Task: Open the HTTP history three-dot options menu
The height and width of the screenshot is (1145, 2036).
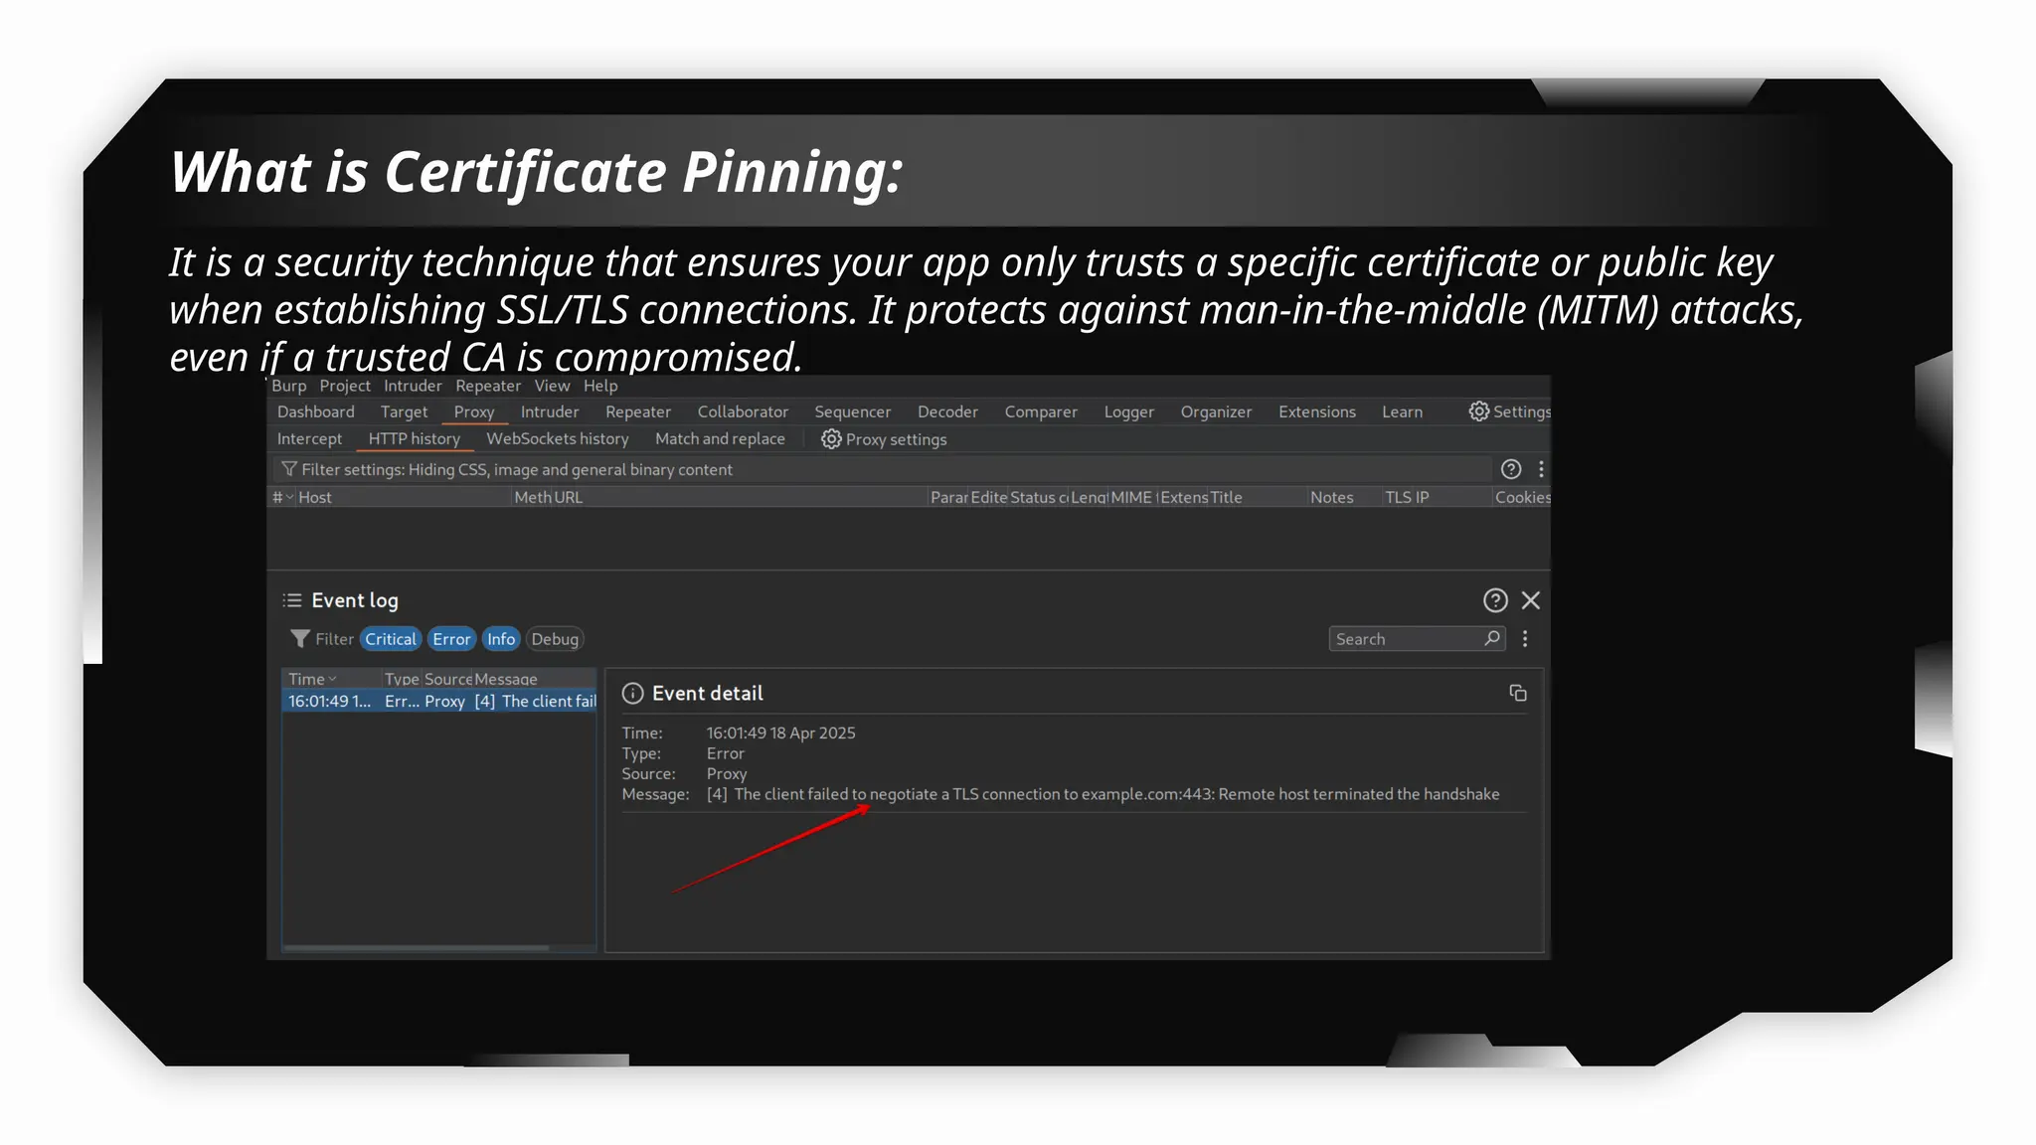Action: point(1541,469)
